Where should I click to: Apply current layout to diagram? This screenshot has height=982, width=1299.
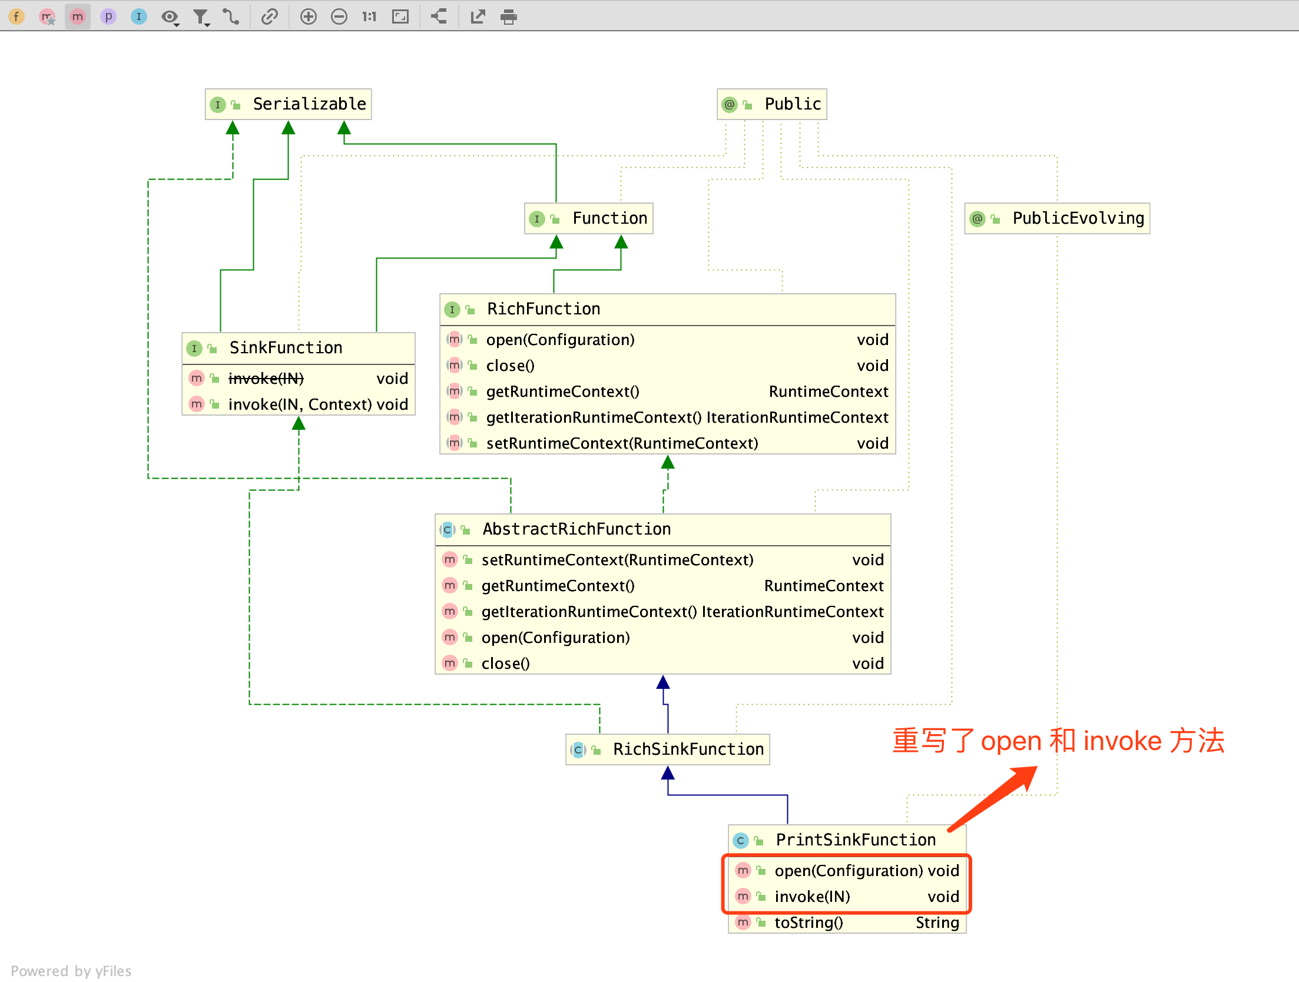coord(439,16)
